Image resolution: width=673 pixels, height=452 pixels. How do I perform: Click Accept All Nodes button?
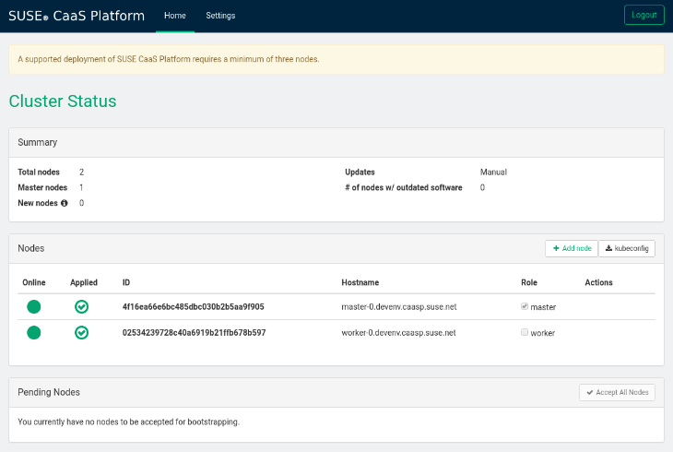coord(617,392)
